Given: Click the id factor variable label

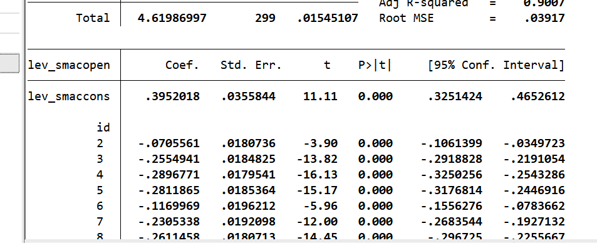Looking at the screenshot, I should [103, 127].
